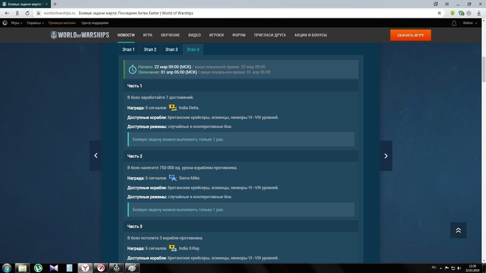This screenshot has height=273, width=486.
Task: Go to previous slide with left arrow
Action: 96,156
